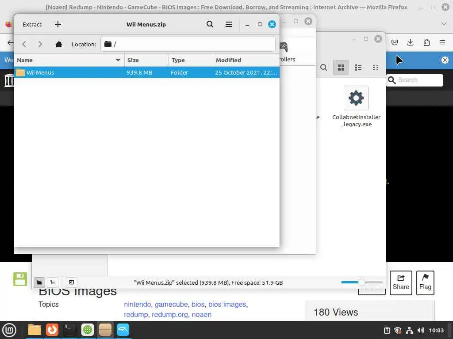Switch the file manager to list view
This screenshot has height=339, width=453.
358,68
